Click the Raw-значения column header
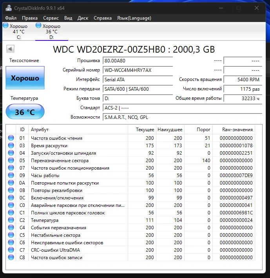The height and width of the screenshot is (278, 270). pos(234,130)
